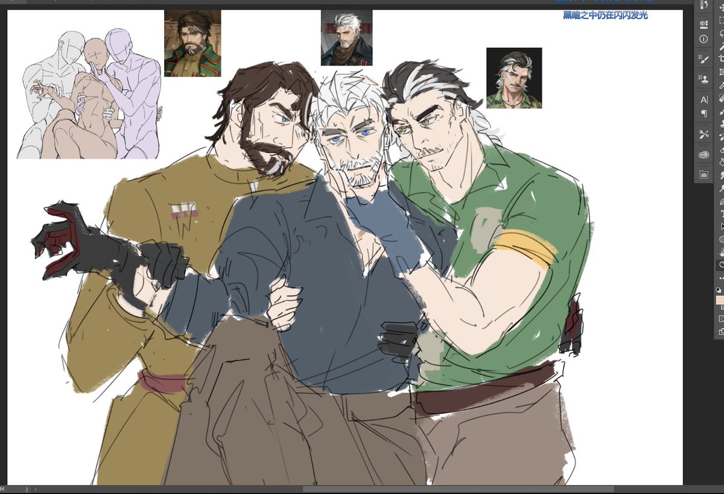Open the folder-shaped panel icon below Libraries
This screenshot has width=724, height=494.
[x=703, y=174]
